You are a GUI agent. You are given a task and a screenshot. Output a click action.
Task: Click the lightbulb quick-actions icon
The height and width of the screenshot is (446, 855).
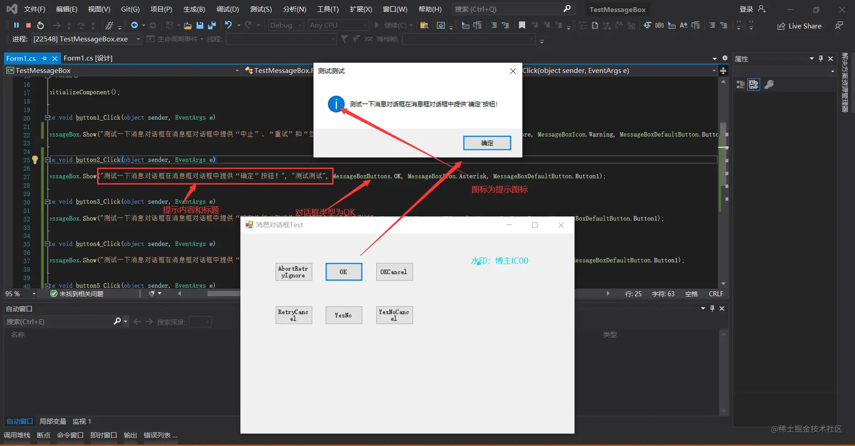click(35, 160)
